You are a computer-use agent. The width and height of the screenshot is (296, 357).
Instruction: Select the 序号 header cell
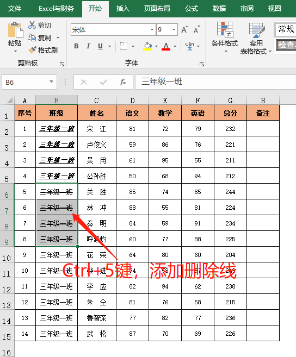point(25,112)
